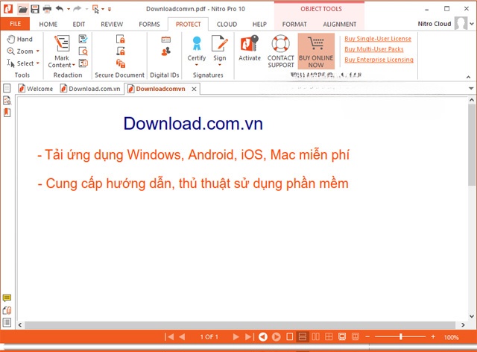Image resolution: width=477 pixels, height=352 pixels.
Task: Switch to the HOME ribbon tab
Action: (48, 24)
